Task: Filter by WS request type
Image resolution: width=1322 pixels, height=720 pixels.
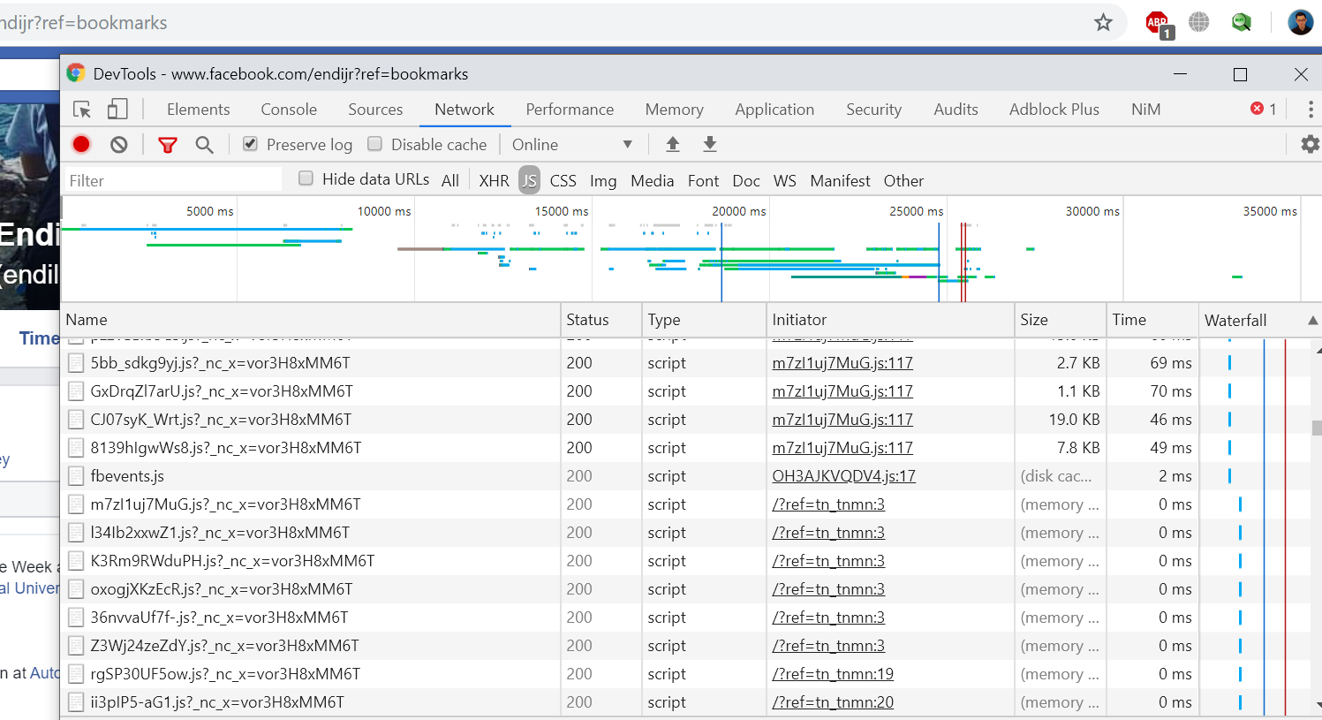Action: click(x=784, y=180)
